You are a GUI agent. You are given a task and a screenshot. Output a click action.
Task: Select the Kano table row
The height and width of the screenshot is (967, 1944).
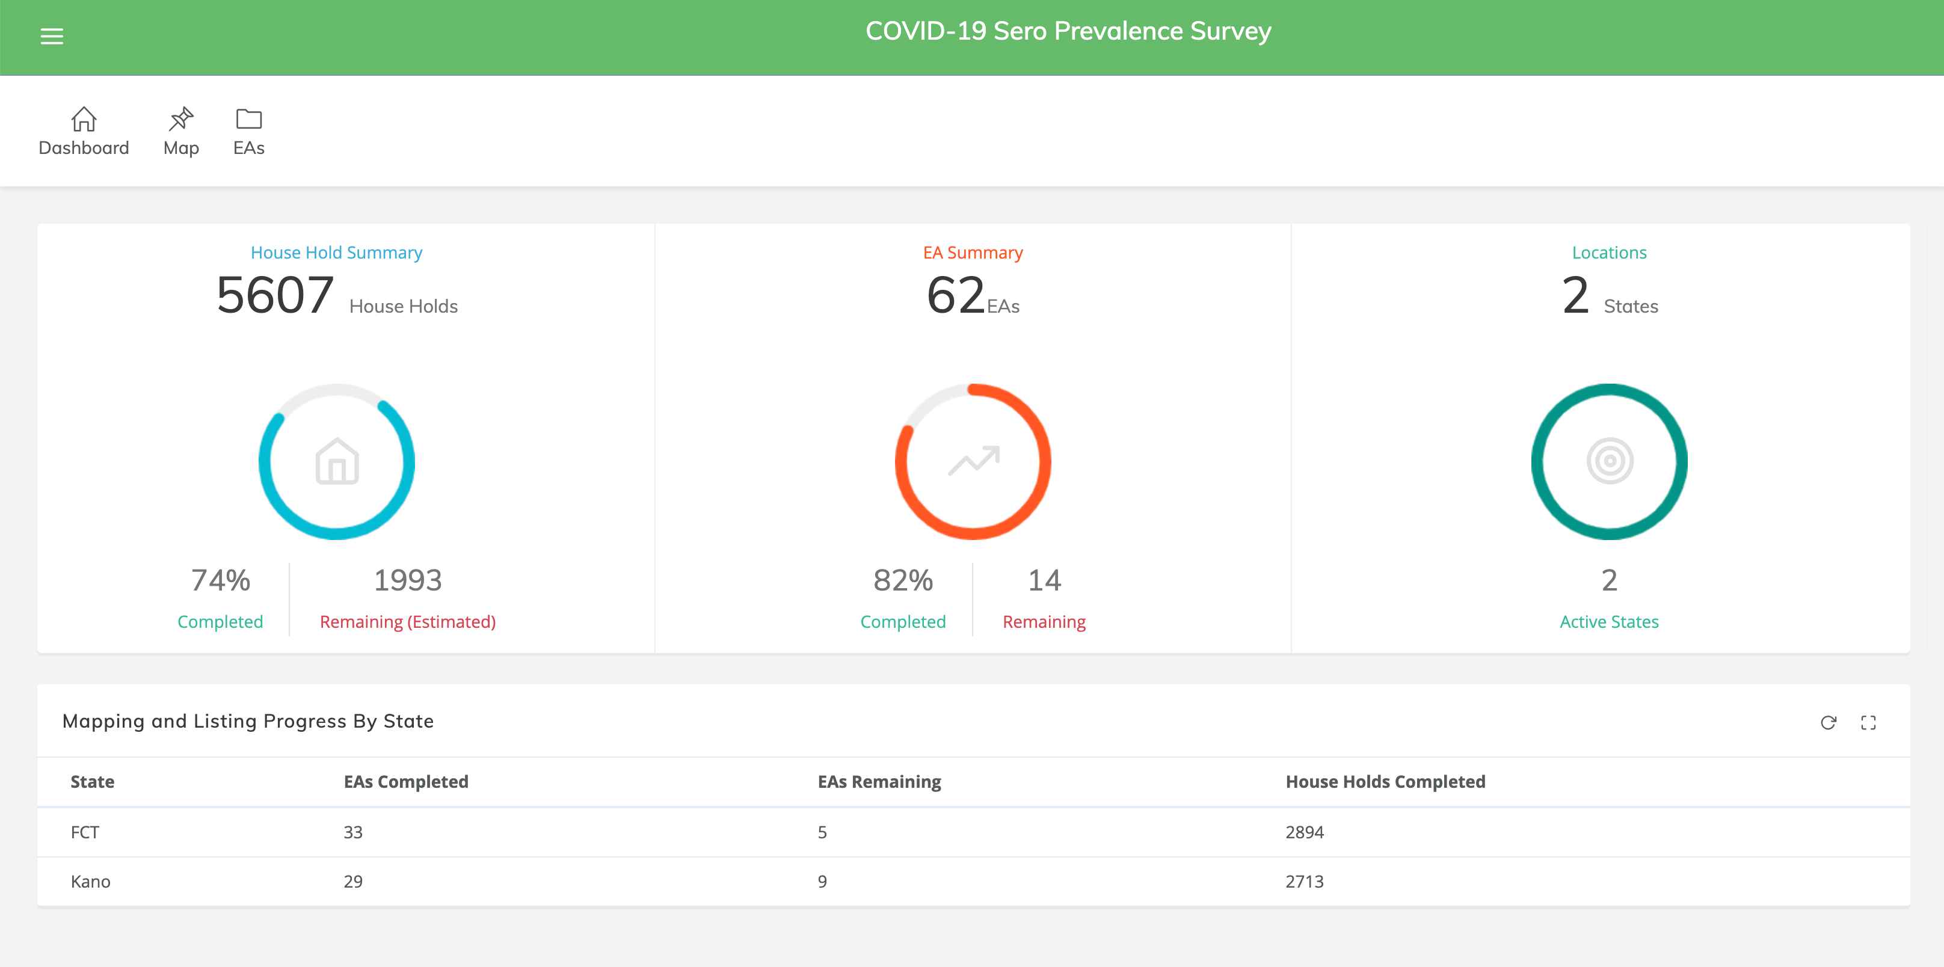[91, 881]
